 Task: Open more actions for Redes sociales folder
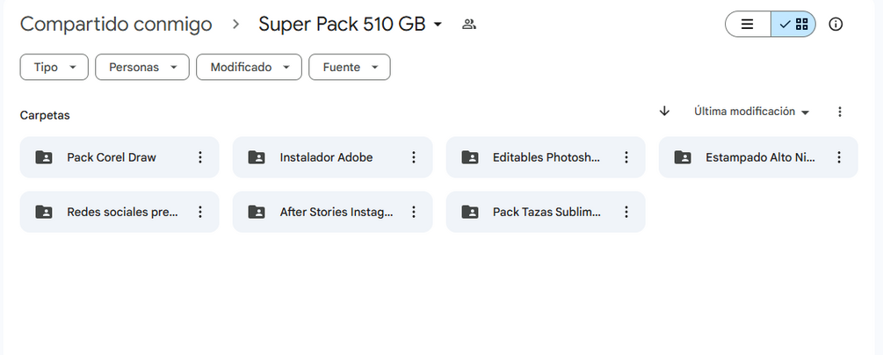[200, 212]
